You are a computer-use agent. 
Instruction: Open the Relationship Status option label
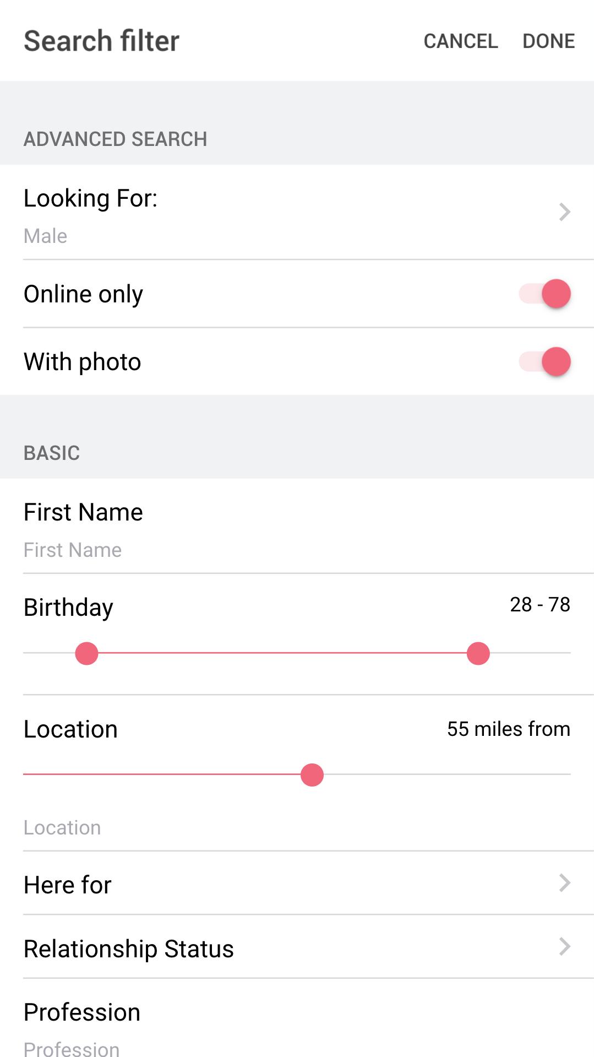(x=129, y=948)
